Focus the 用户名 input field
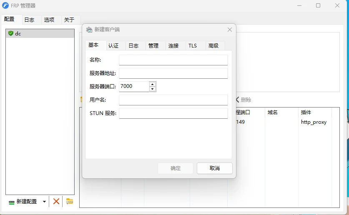349x215 pixels. click(x=173, y=100)
